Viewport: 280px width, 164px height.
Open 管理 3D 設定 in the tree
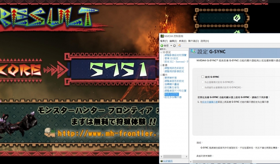(171, 59)
